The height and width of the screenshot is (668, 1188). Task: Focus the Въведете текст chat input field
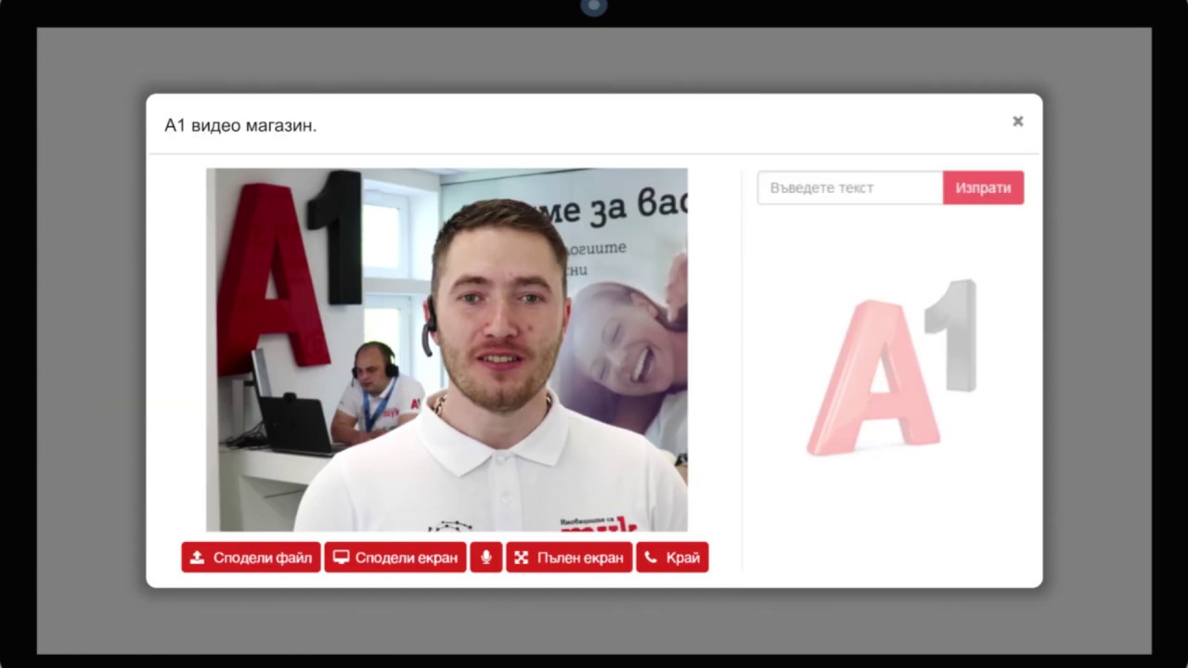point(850,187)
